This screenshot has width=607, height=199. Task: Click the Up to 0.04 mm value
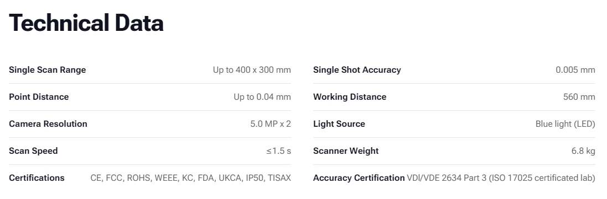pos(262,97)
